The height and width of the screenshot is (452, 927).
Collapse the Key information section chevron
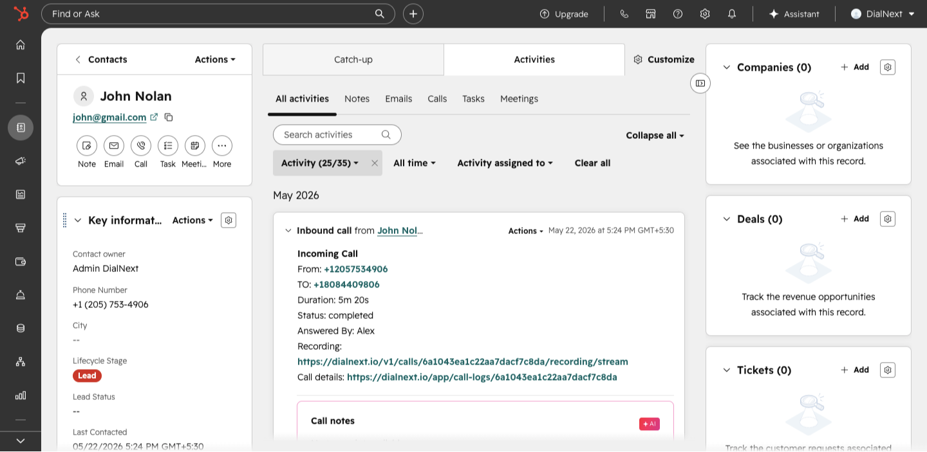pos(78,220)
